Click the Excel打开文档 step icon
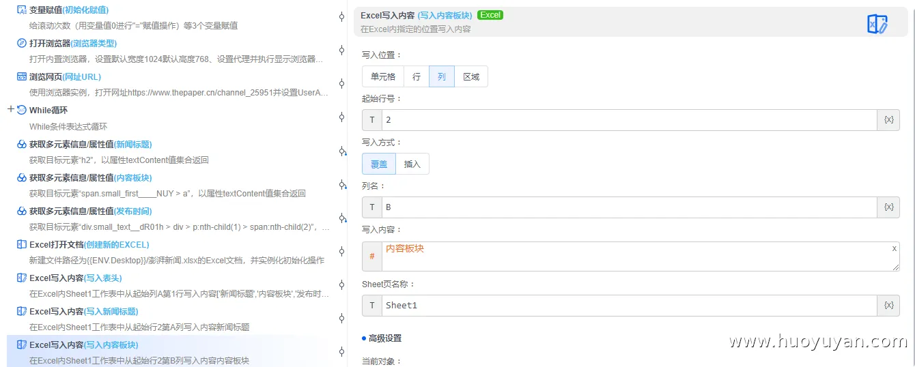Screen dimensions: 915x367 click(x=22, y=244)
